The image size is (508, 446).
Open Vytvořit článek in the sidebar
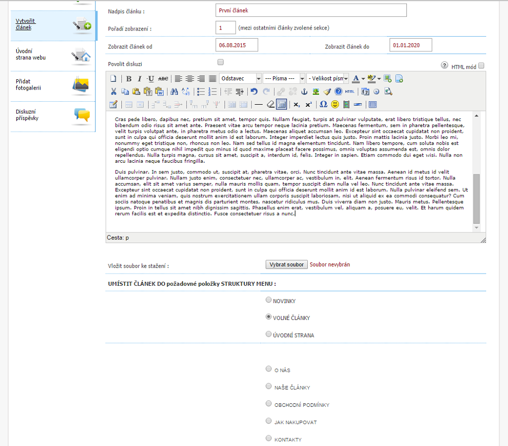coord(53,25)
